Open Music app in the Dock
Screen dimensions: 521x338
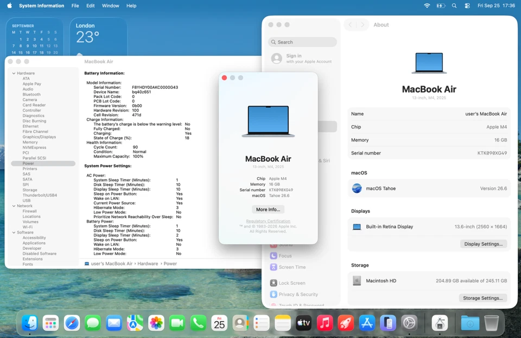[325, 323]
